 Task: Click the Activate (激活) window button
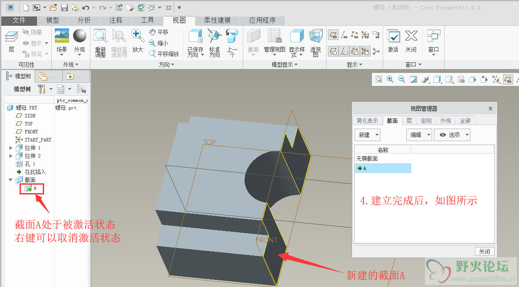coord(393,41)
